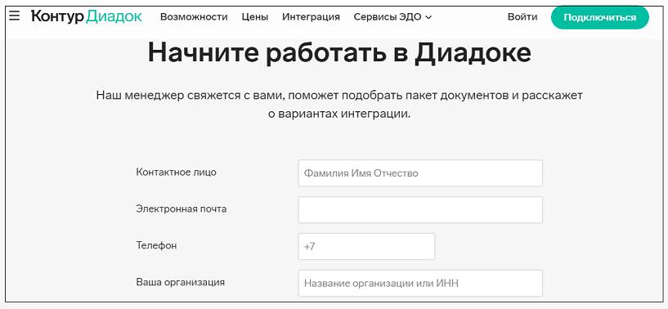Viewport: 668px width, 309px height.
Task: Focus the Контактное лицо name field
Action: click(x=420, y=173)
